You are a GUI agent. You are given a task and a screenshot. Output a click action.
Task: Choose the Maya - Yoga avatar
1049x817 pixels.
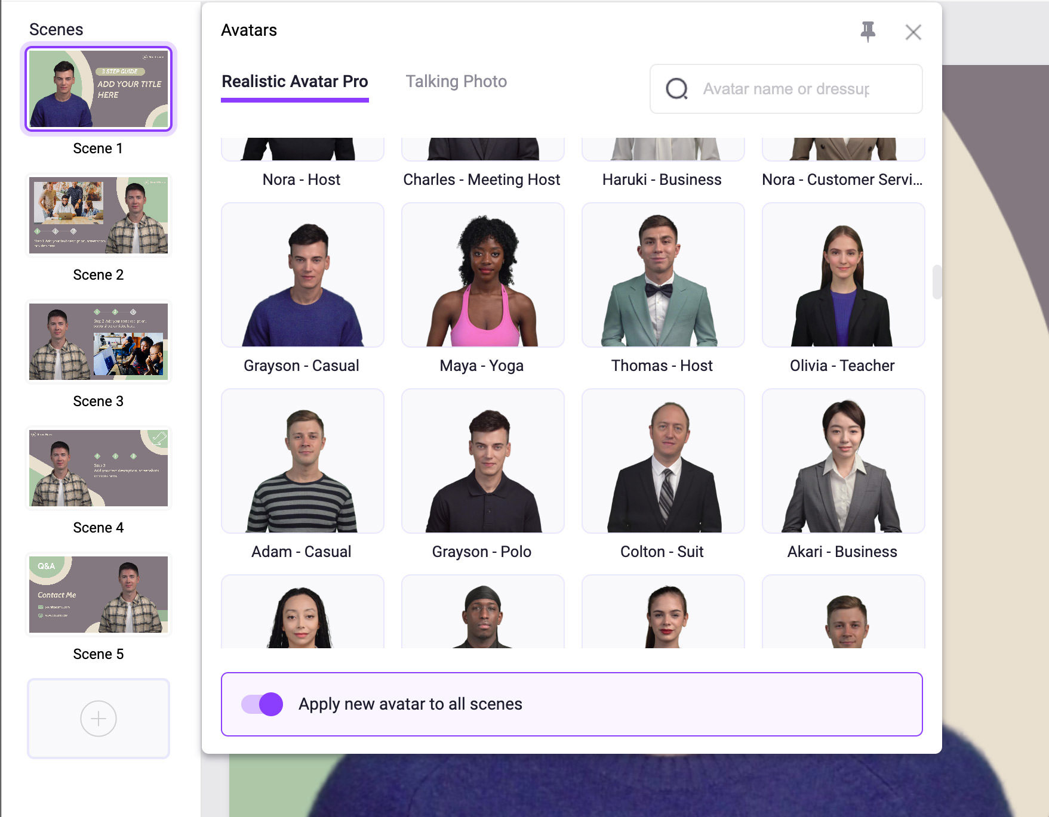coord(483,275)
